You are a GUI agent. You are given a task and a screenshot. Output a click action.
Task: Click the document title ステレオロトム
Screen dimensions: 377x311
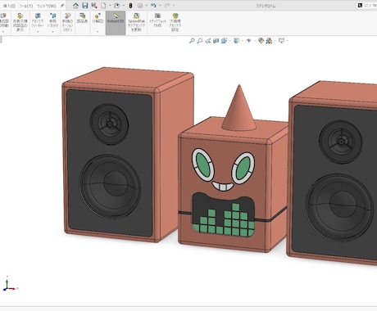[x=266, y=6]
